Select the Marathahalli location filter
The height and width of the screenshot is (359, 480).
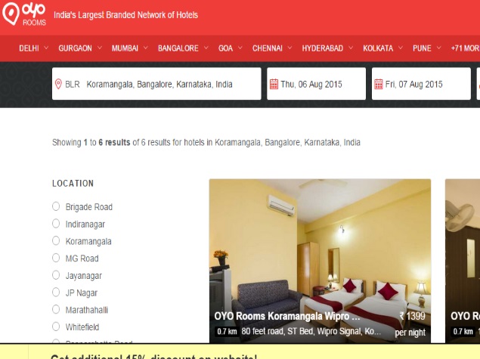56,310
